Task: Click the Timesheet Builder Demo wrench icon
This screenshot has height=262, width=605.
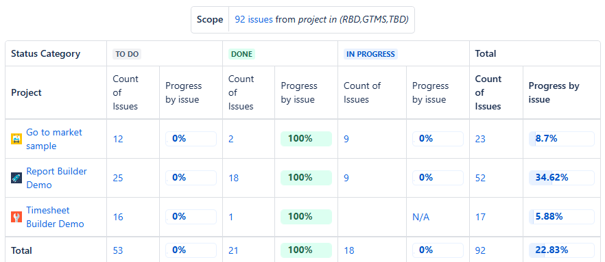Action: pyautogui.click(x=16, y=217)
